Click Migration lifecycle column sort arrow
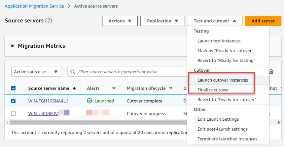Image resolution: width=284 pixels, height=147 pixels. (x=171, y=88)
